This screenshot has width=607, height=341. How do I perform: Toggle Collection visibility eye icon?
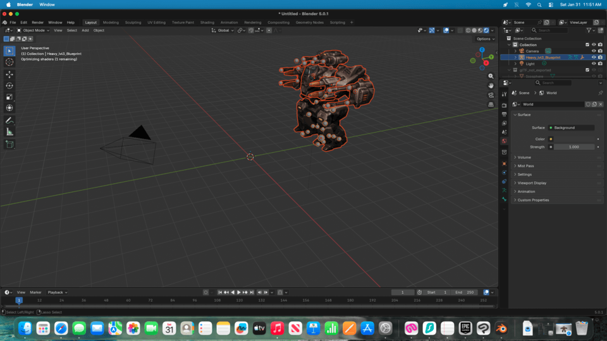594,45
